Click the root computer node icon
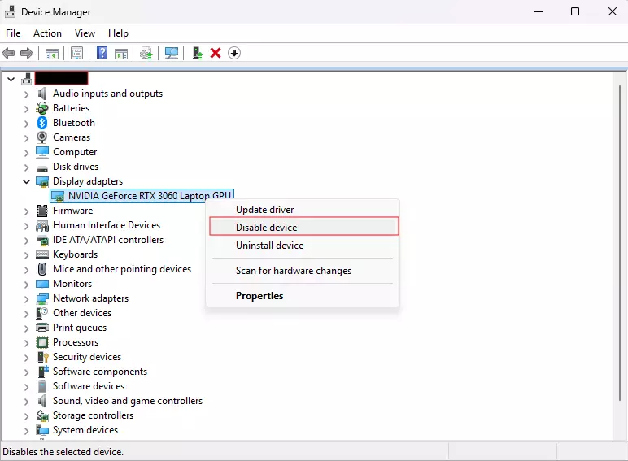The width and height of the screenshot is (628, 461). tap(26, 79)
